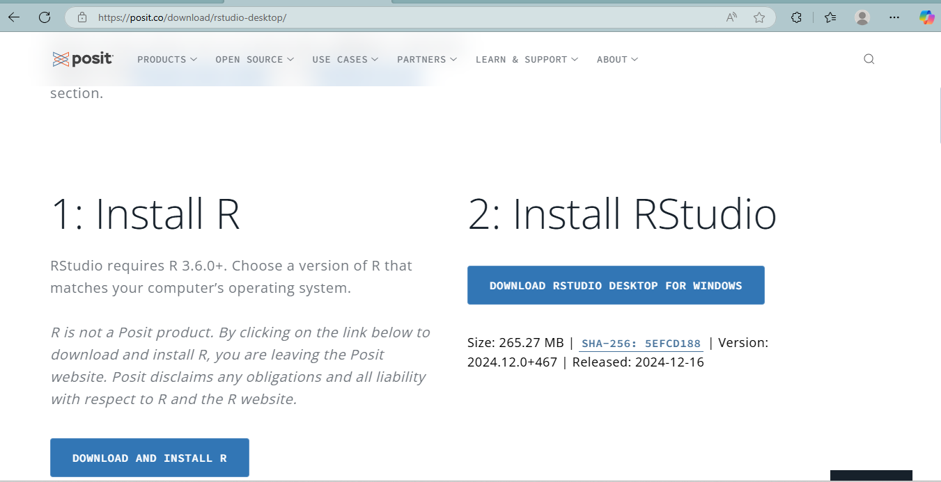Expand the PRODUCTS menu
Viewport: 941px width, 482px height.
pos(167,60)
